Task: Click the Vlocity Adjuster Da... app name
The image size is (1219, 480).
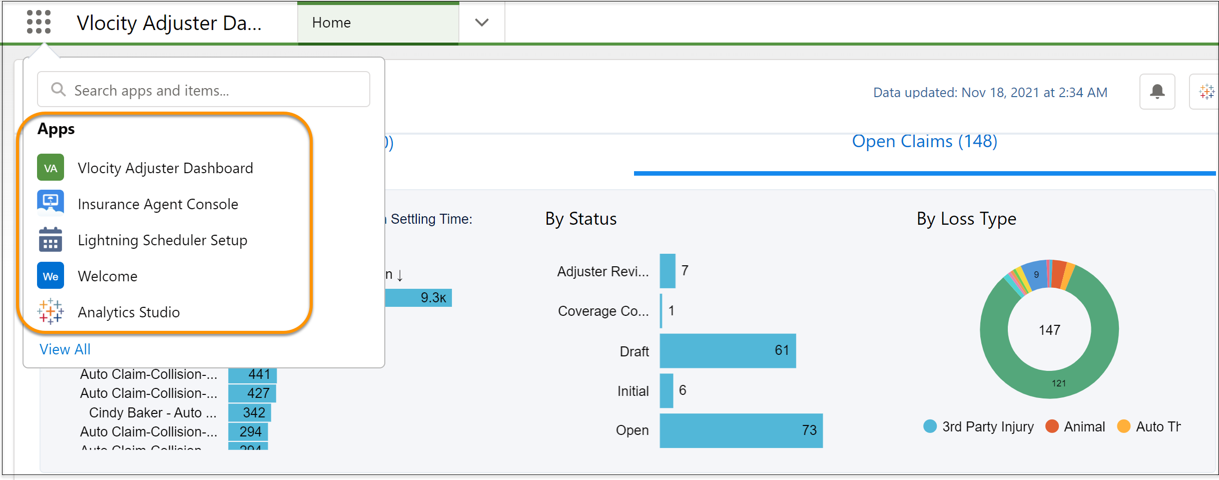Action: click(169, 23)
